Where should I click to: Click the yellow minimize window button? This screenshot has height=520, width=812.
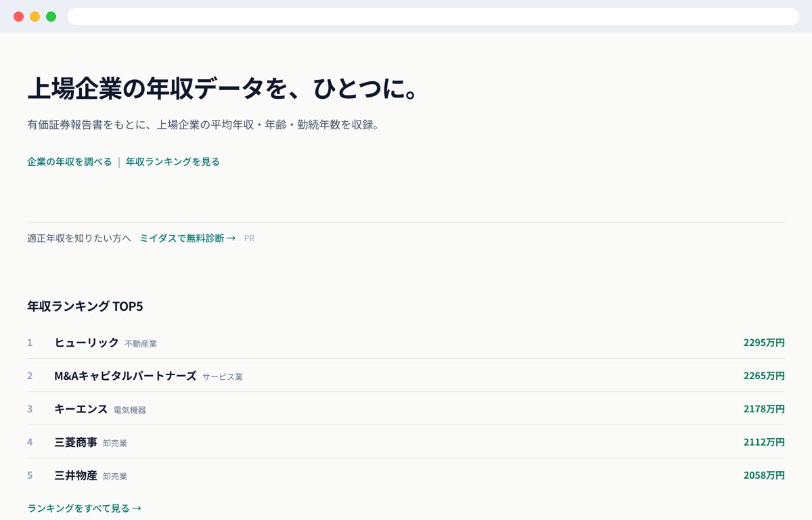[x=35, y=16]
